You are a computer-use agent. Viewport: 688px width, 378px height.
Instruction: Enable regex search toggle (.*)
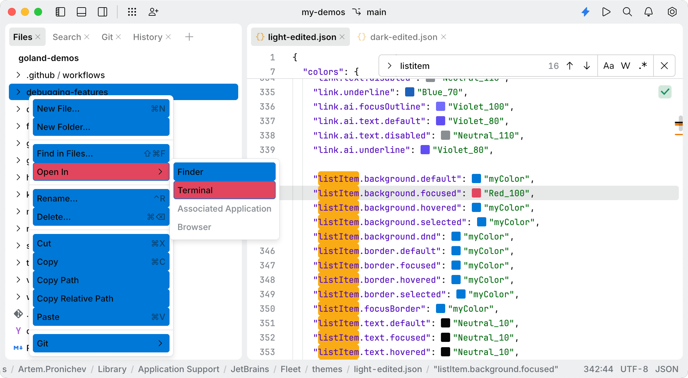(643, 66)
